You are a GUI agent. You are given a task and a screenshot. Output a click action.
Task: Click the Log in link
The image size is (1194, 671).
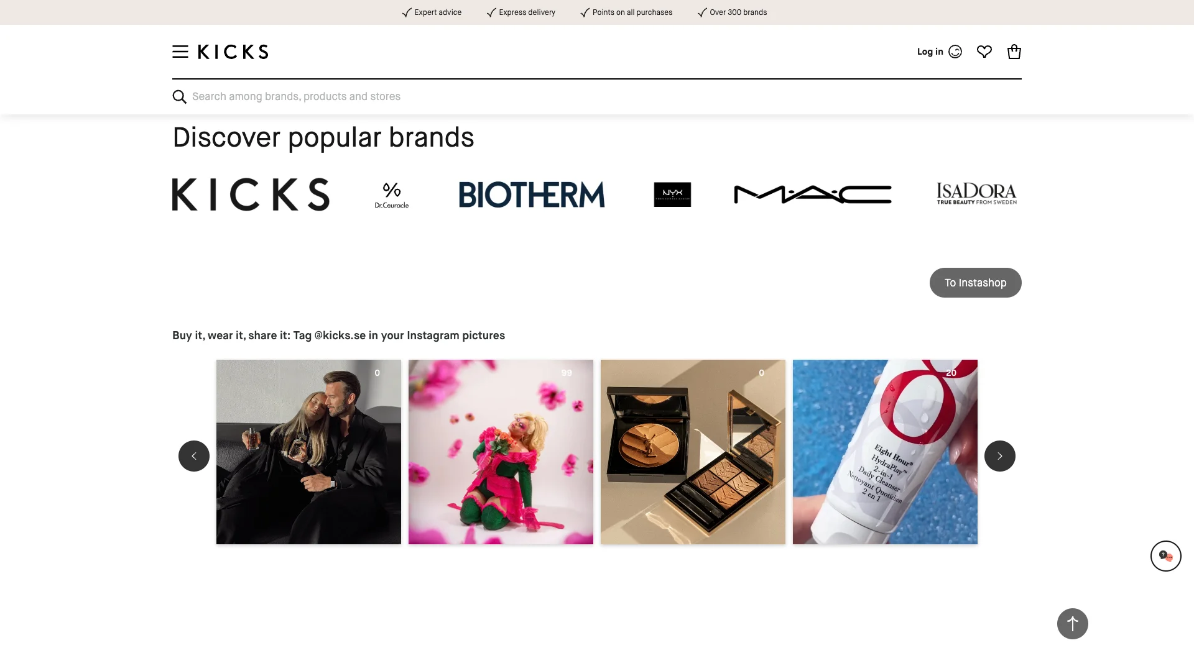930,52
